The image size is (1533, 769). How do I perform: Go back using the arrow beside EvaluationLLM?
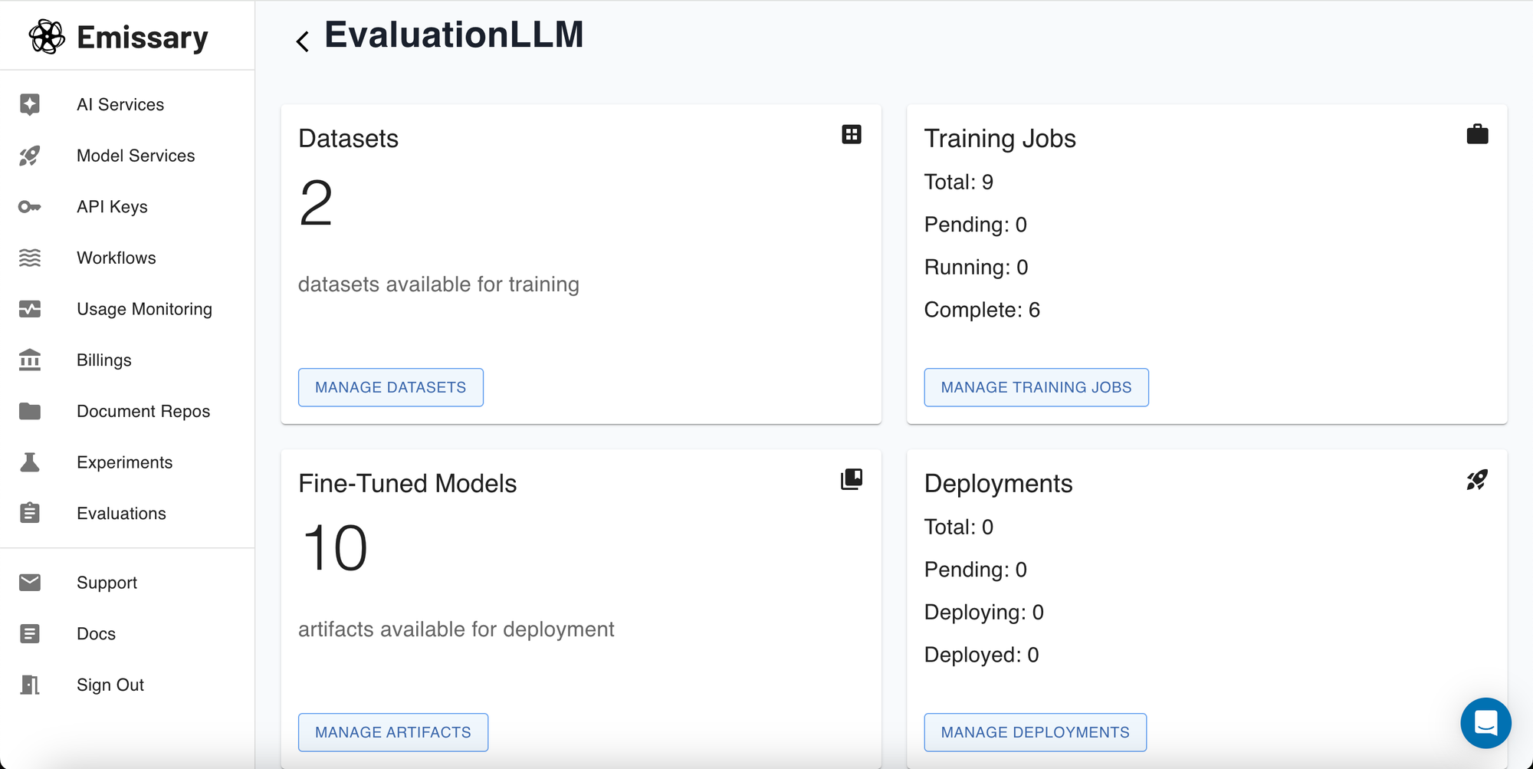click(303, 41)
